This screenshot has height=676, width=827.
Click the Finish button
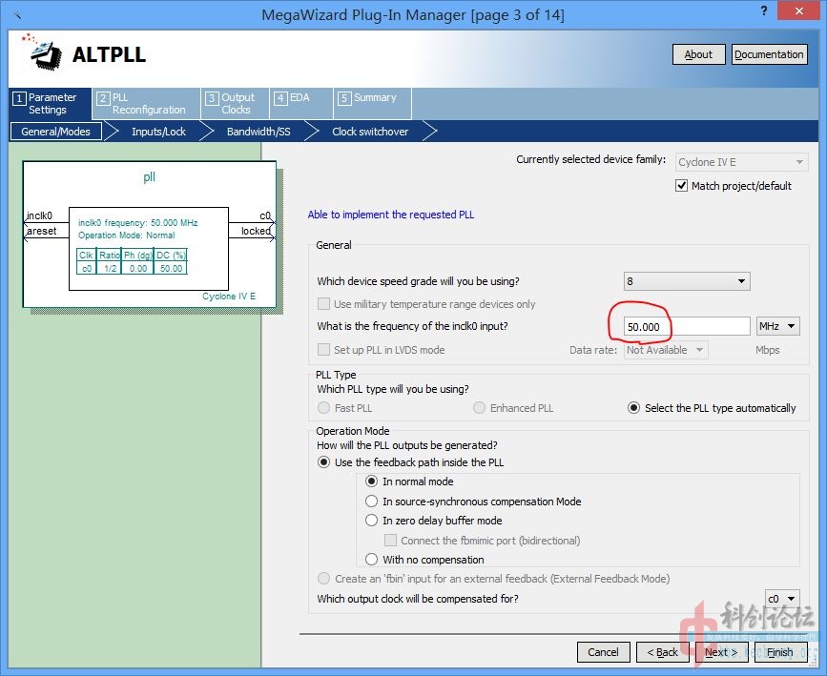pyautogui.click(x=780, y=652)
